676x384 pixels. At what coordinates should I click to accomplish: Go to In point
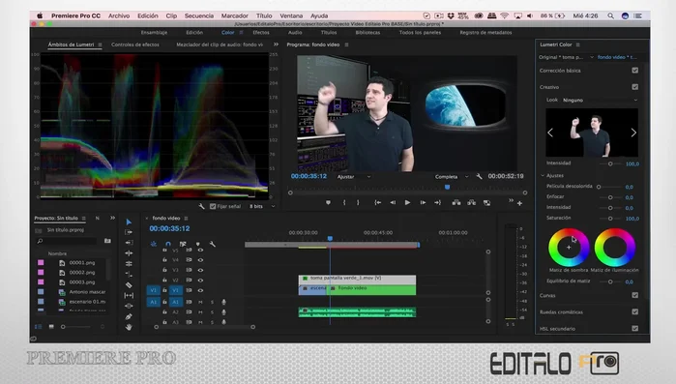pos(378,202)
